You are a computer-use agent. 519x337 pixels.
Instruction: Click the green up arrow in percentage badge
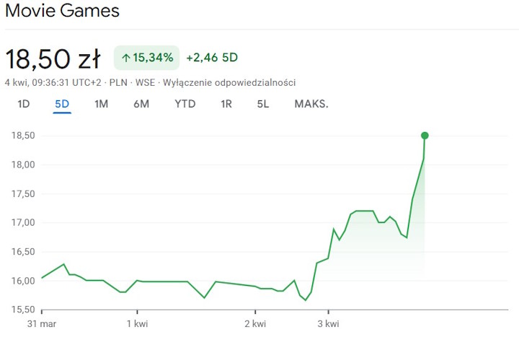[x=126, y=58]
